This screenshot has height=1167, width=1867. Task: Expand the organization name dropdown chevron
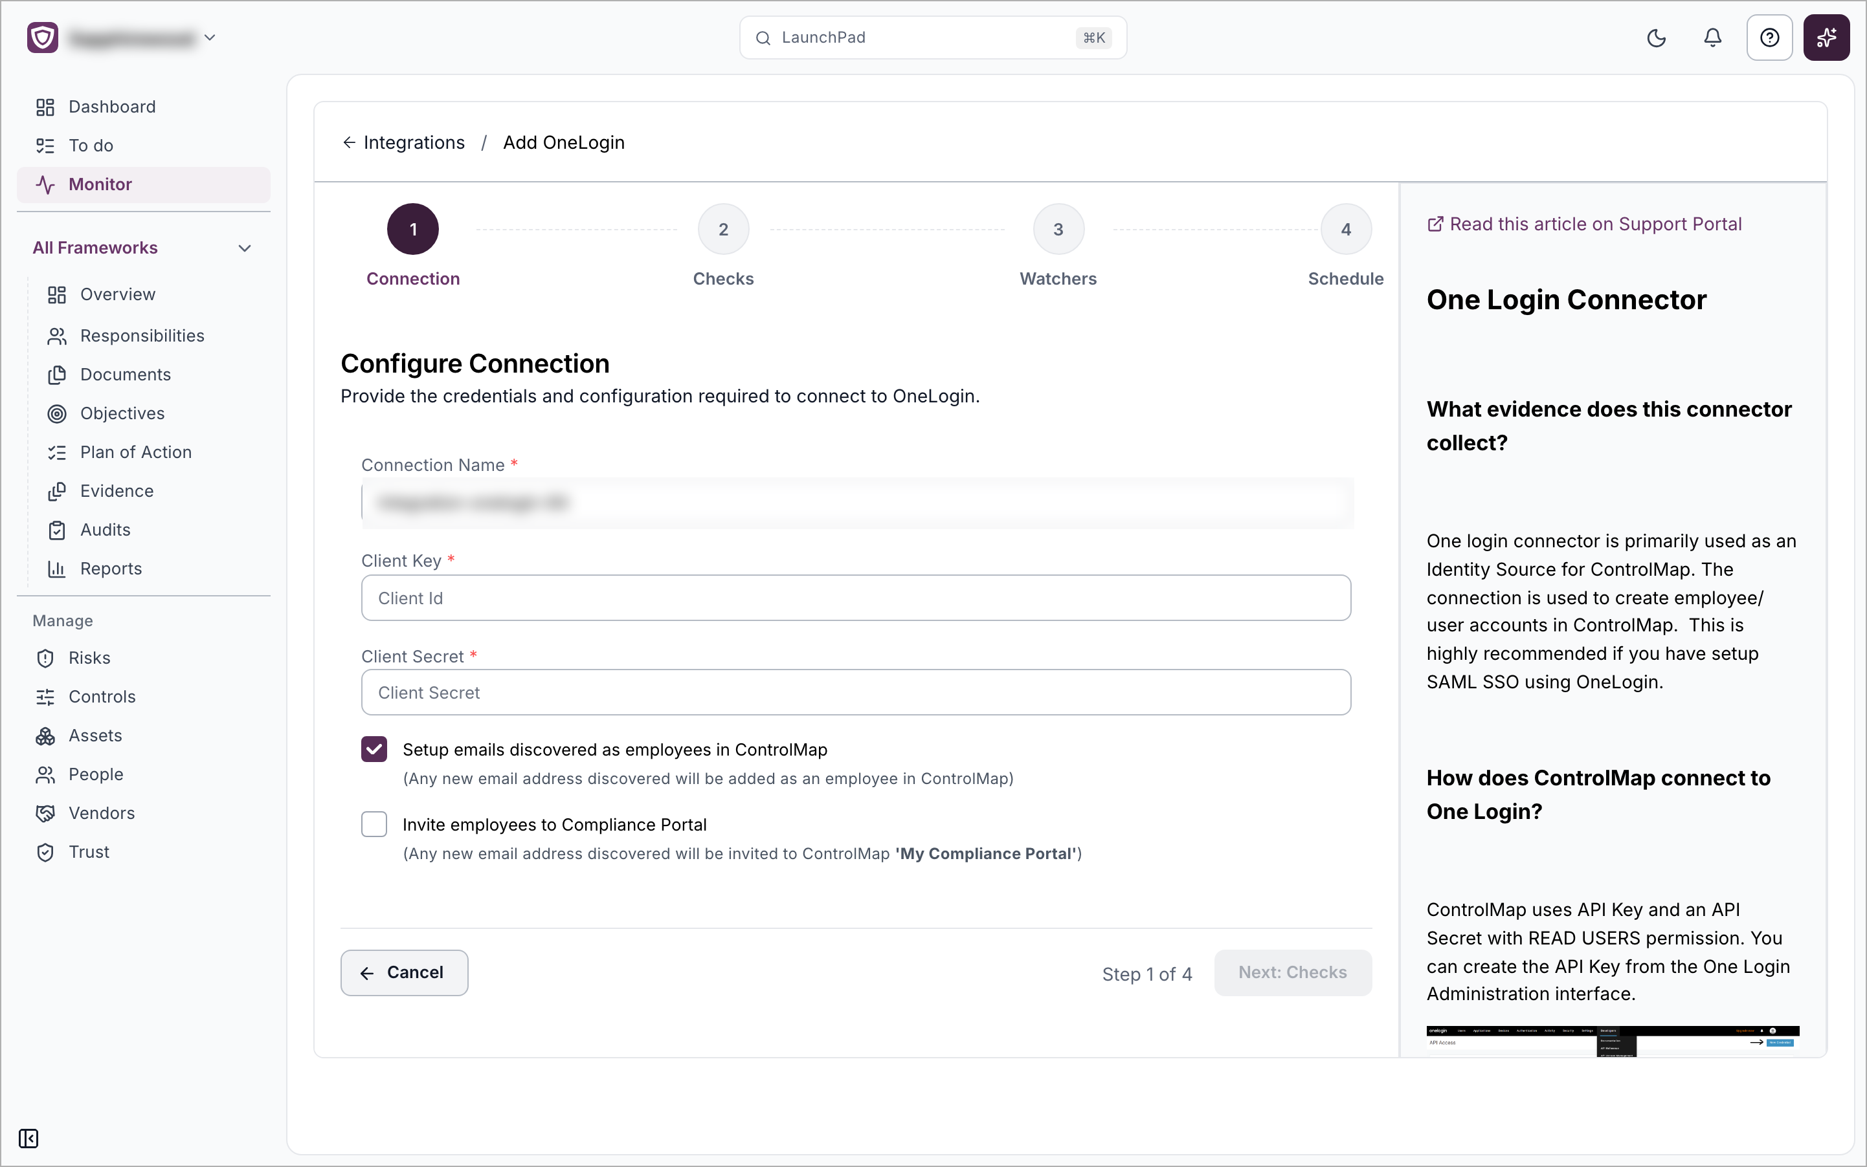point(209,37)
